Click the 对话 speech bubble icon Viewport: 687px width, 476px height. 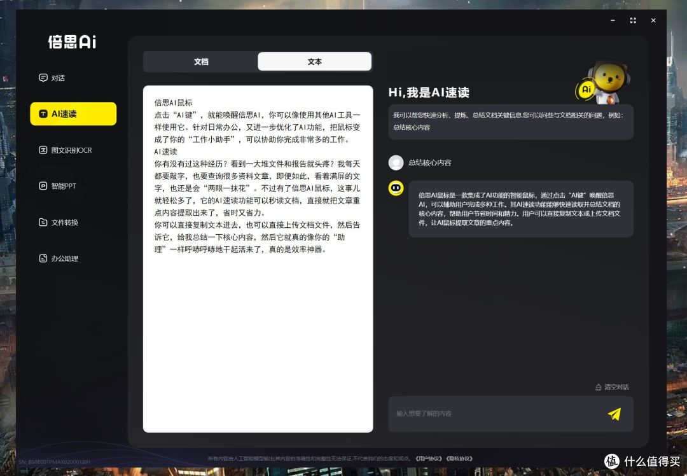click(43, 78)
